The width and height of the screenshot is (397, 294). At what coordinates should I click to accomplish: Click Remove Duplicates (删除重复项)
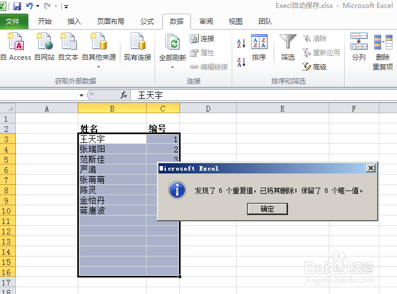pyautogui.click(x=383, y=51)
